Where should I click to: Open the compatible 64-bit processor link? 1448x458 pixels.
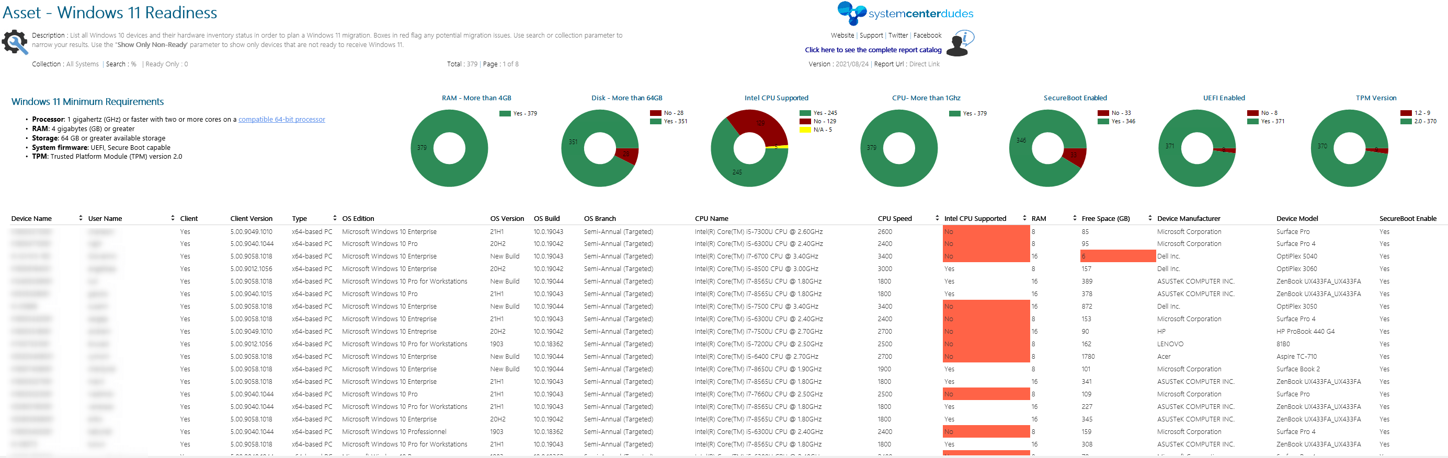click(282, 120)
